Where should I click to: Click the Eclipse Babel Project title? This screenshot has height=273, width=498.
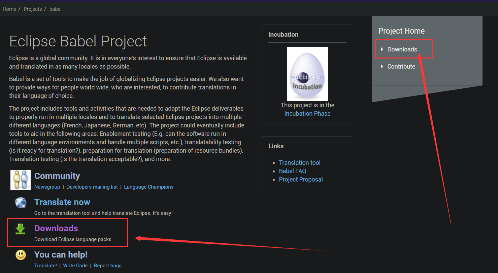(78, 41)
